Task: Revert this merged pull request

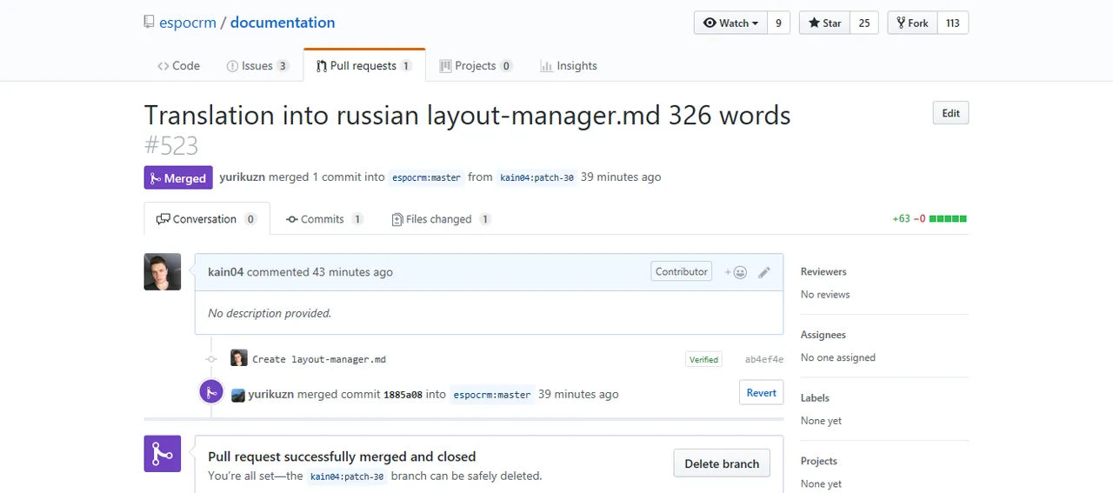Action: (761, 392)
